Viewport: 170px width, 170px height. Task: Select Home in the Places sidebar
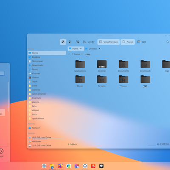pyautogui.click(x=47, y=53)
